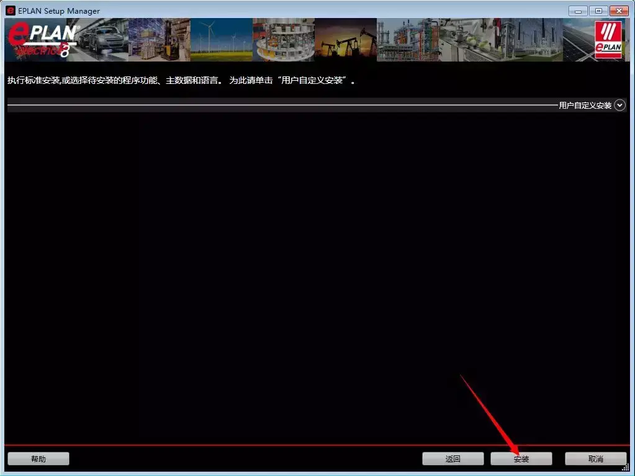Click the oil pumpjack banner image
Image resolution: width=635 pixels, height=476 pixels.
[x=346, y=39]
